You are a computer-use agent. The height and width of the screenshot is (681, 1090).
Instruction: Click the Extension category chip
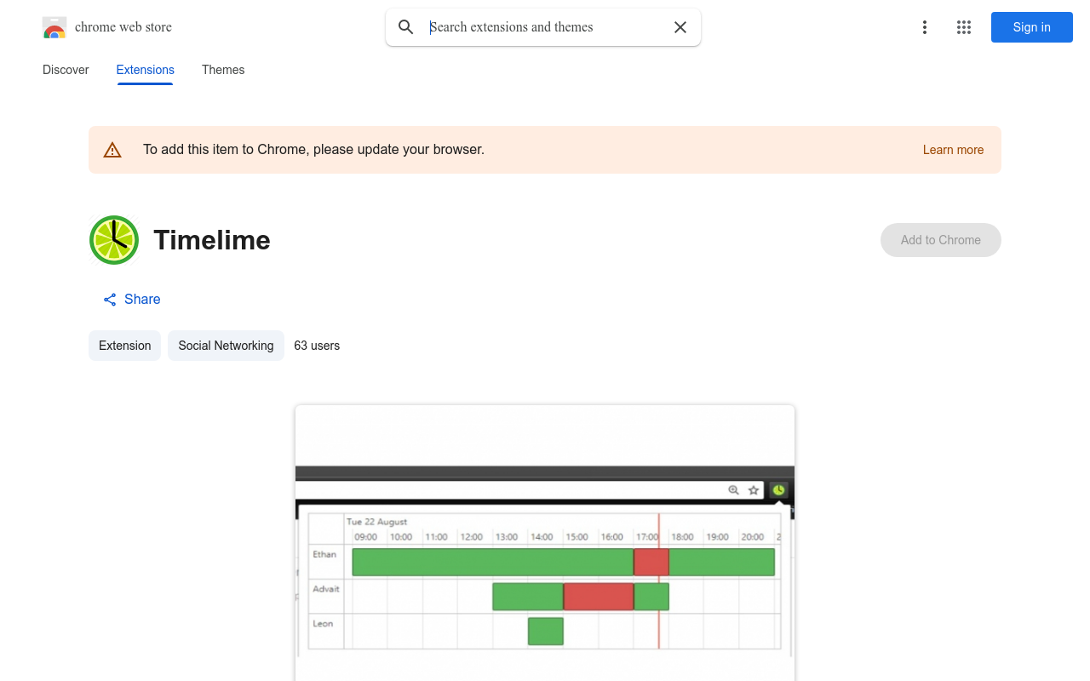click(x=125, y=346)
